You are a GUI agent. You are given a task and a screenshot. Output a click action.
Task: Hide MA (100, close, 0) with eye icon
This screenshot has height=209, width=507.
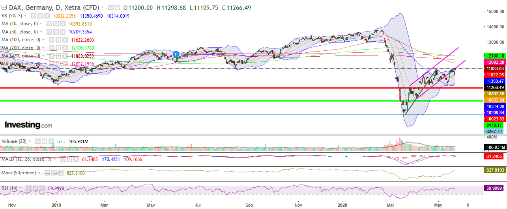51,40
